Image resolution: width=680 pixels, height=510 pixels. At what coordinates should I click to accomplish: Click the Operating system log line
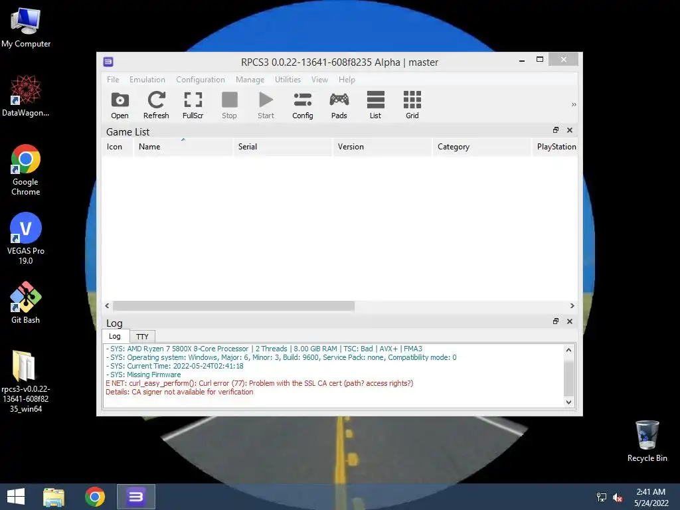click(x=282, y=357)
